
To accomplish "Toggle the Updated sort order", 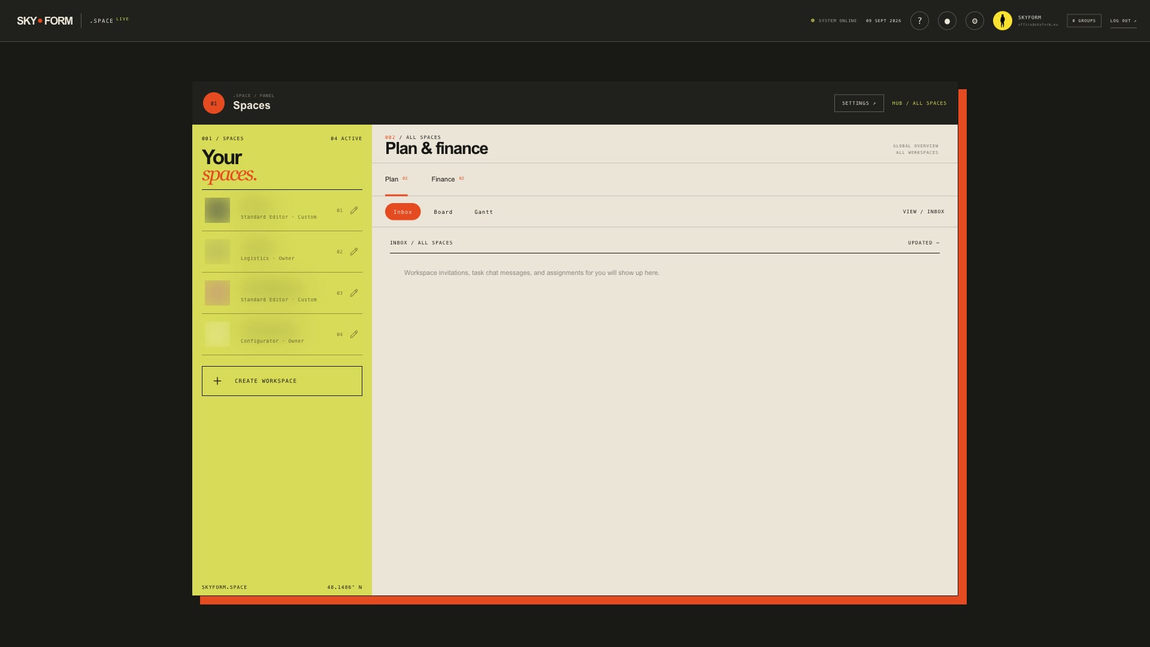I will [x=924, y=243].
